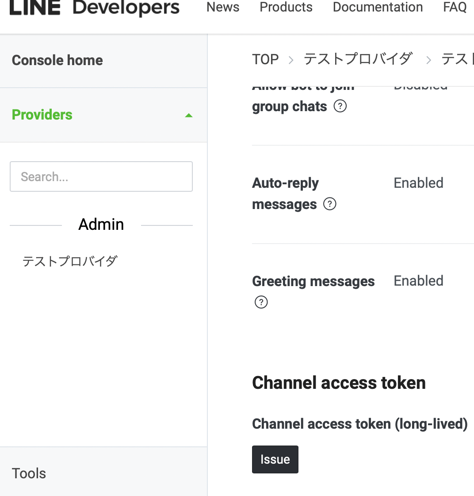Select Auto-reply messages Enabled value
This screenshot has height=496, width=474.
(418, 183)
